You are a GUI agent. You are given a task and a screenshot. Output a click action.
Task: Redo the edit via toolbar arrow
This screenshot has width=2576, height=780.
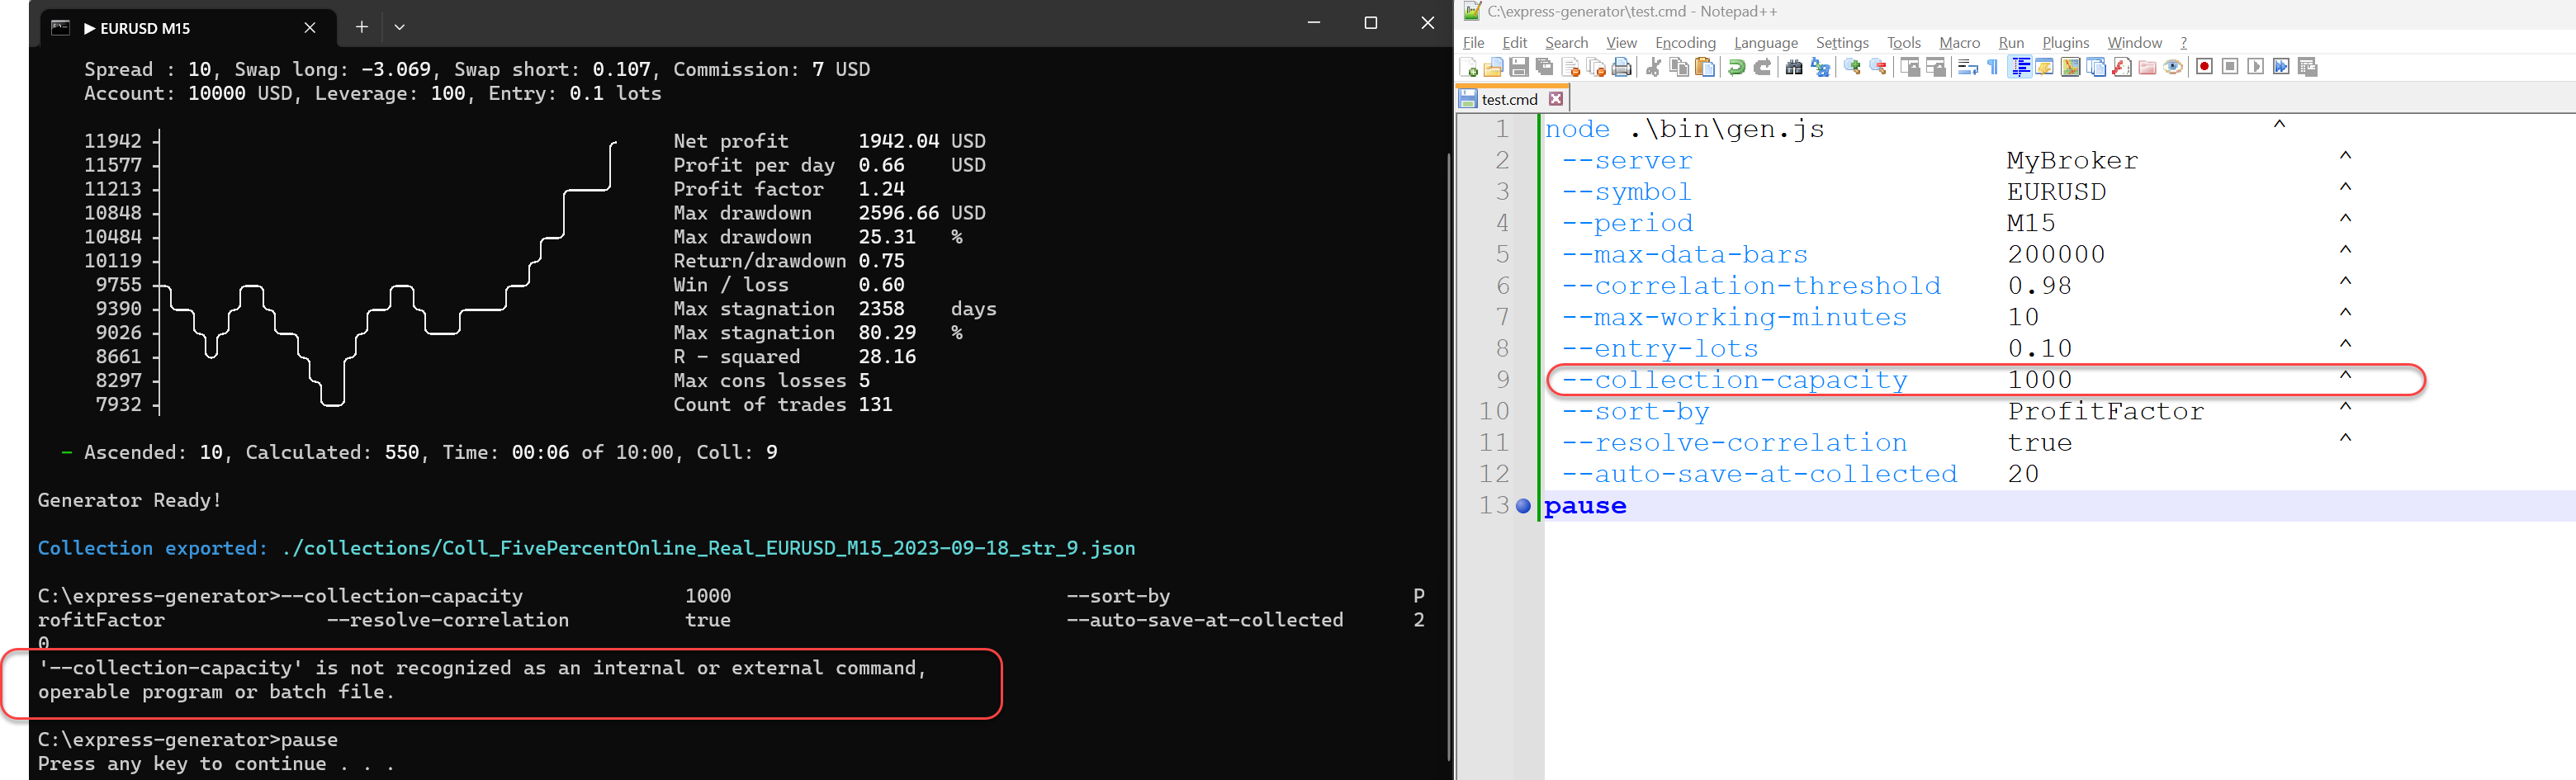click(x=1762, y=67)
